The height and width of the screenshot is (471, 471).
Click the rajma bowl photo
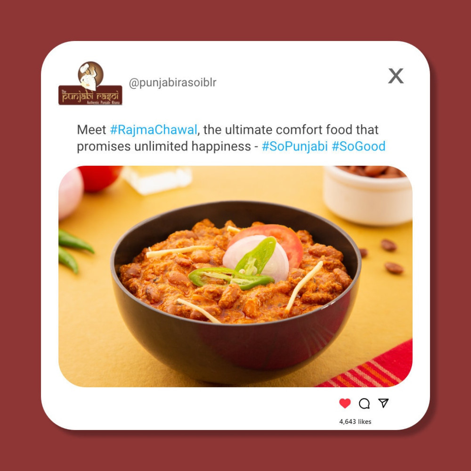[235, 276]
